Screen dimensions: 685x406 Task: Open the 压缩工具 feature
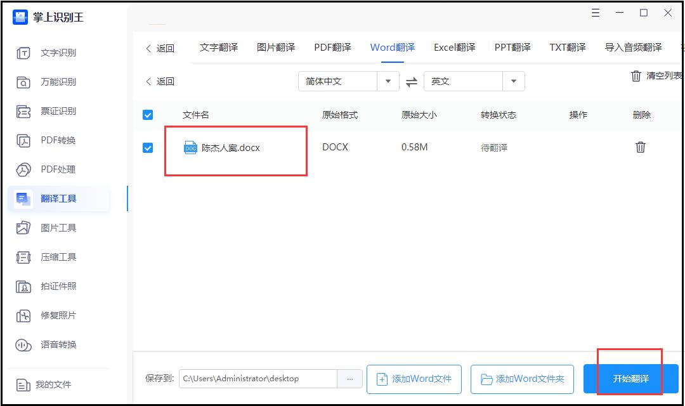(59, 257)
